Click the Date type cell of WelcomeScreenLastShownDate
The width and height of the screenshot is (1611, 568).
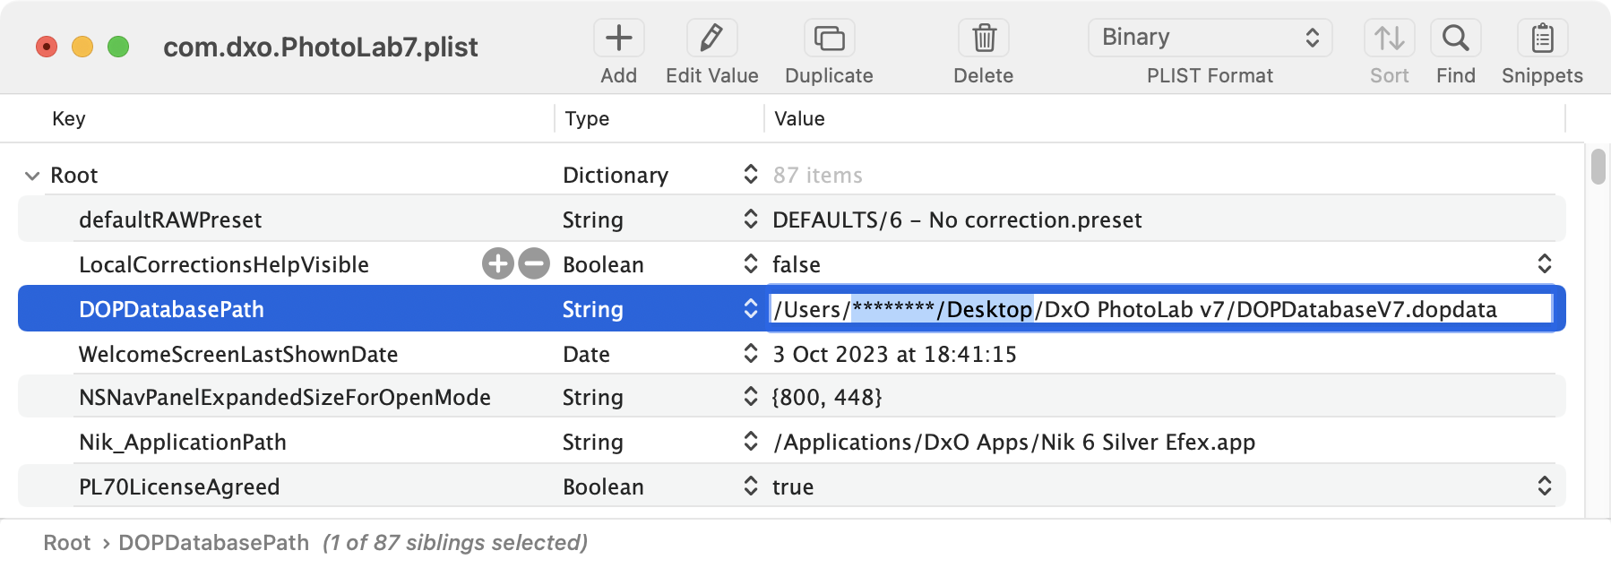(x=586, y=354)
